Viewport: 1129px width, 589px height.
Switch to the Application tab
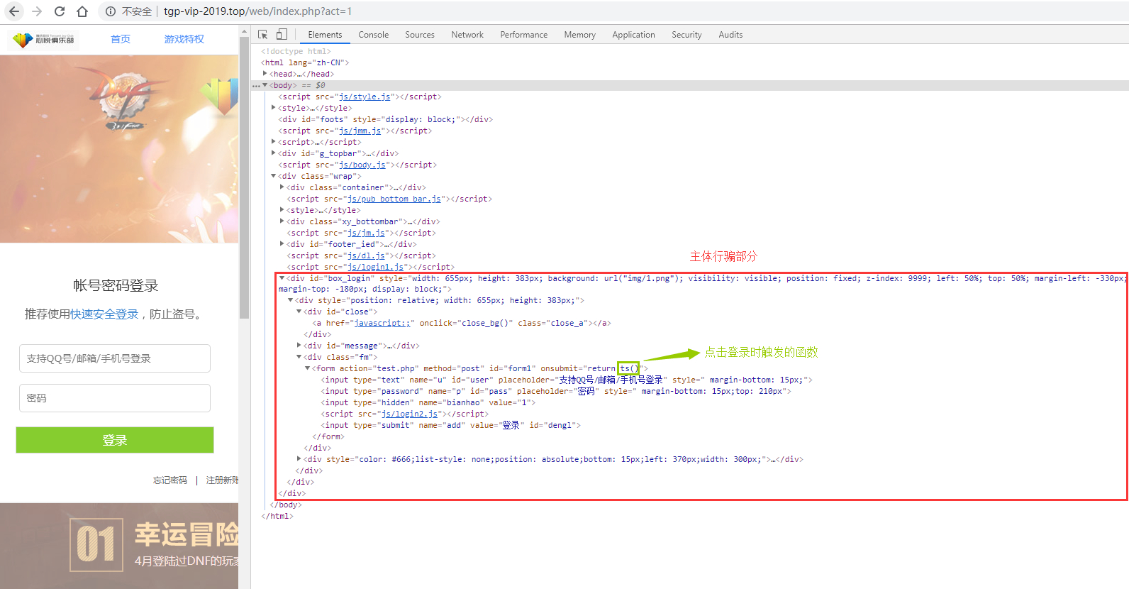tap(634, 35)
